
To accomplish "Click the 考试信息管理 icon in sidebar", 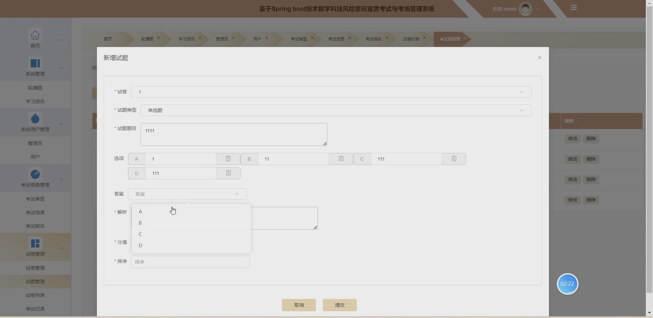I will (x=35, y=174).
